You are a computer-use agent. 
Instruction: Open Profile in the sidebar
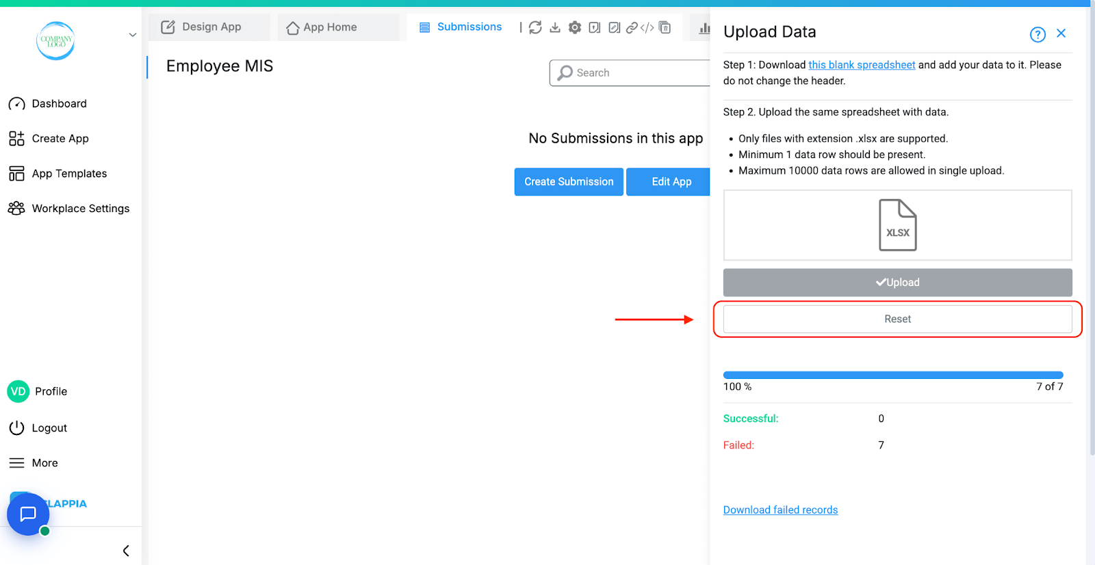coord(38,391)
